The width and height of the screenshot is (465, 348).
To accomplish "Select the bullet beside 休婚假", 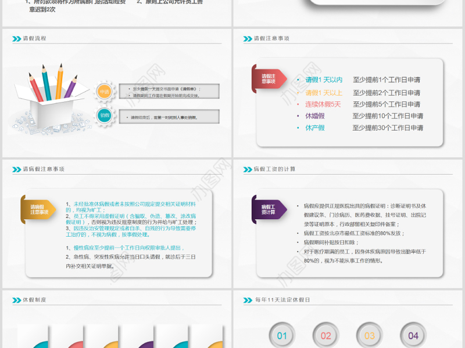I will 298,117.
